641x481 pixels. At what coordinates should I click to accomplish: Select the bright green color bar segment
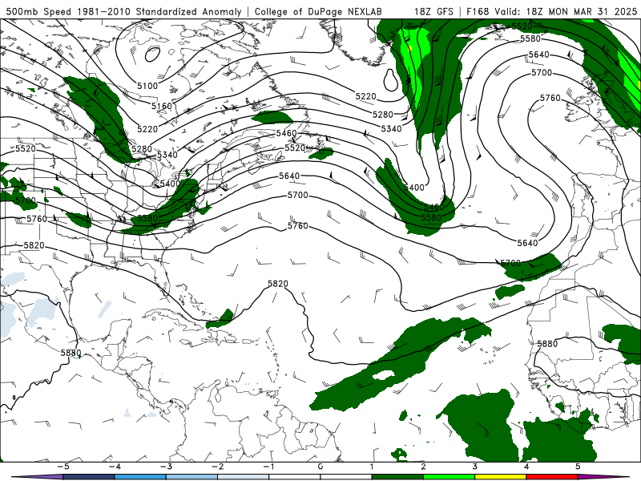[x=449, y=477]
